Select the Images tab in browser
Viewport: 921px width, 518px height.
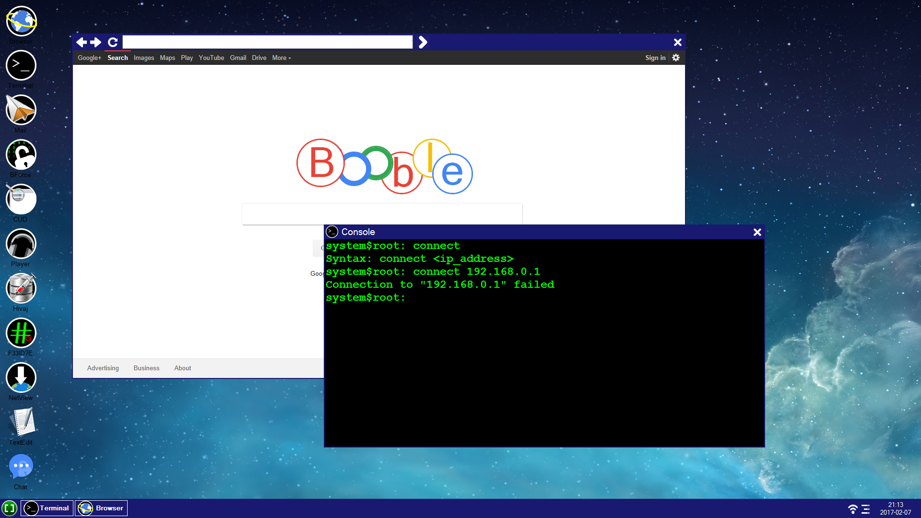(143, 58)
